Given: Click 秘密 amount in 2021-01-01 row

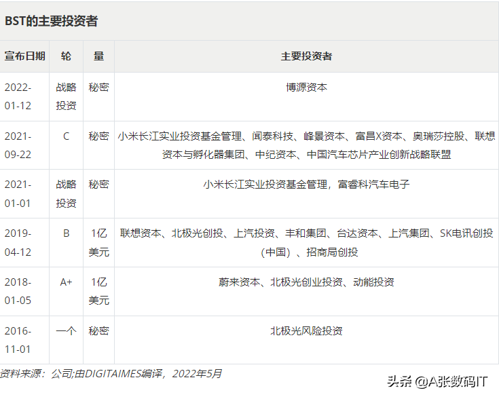Looking at the screenshot, I should (x=98, y=185).
